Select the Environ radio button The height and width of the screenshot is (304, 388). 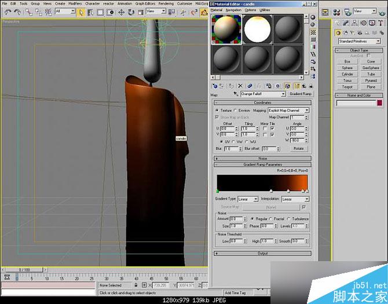[235, 110]
